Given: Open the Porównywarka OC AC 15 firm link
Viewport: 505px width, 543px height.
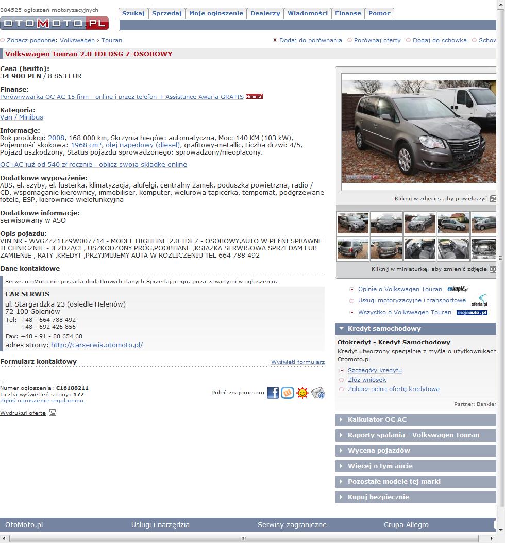Looking at the screenshot, I should (122, 97).
